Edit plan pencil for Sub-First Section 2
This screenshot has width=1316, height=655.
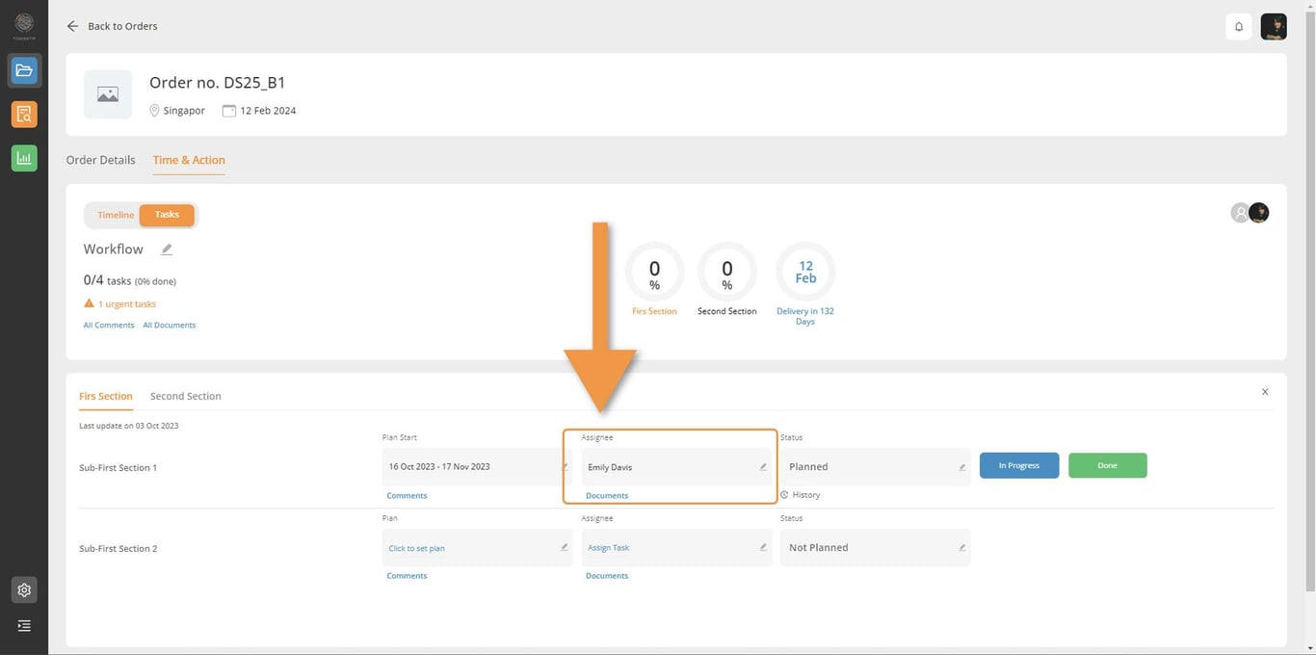pyautogui.click(x=565, y=547)
